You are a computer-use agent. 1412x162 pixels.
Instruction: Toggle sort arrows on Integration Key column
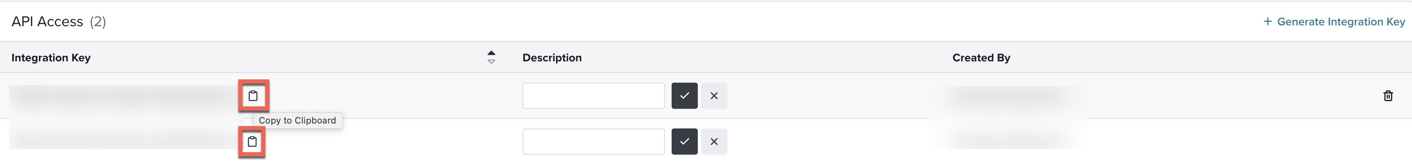(x=491, y=57)
